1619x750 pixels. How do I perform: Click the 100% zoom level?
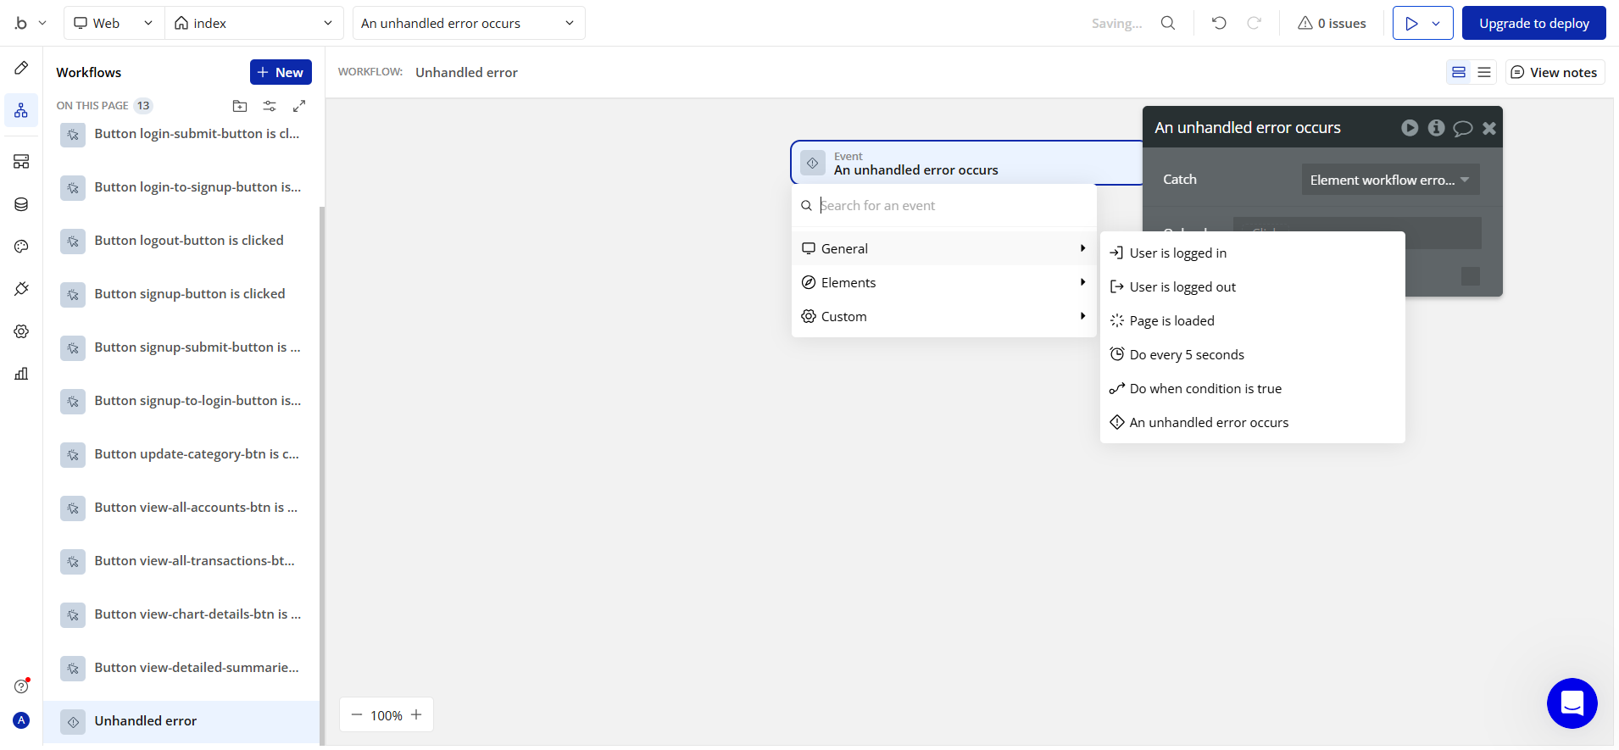point(387,715)
